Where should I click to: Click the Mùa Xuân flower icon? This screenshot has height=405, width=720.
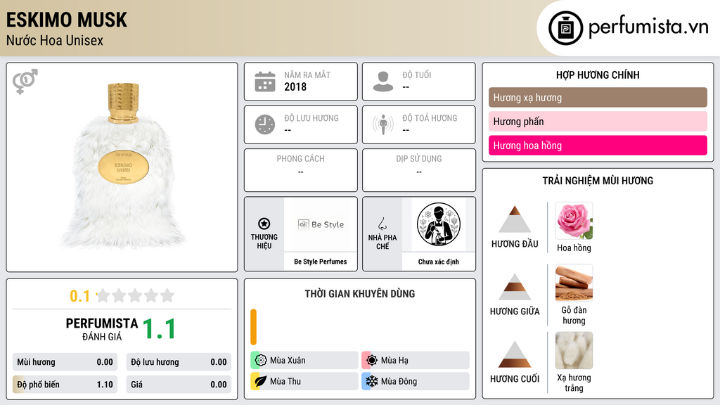(261, 361)
